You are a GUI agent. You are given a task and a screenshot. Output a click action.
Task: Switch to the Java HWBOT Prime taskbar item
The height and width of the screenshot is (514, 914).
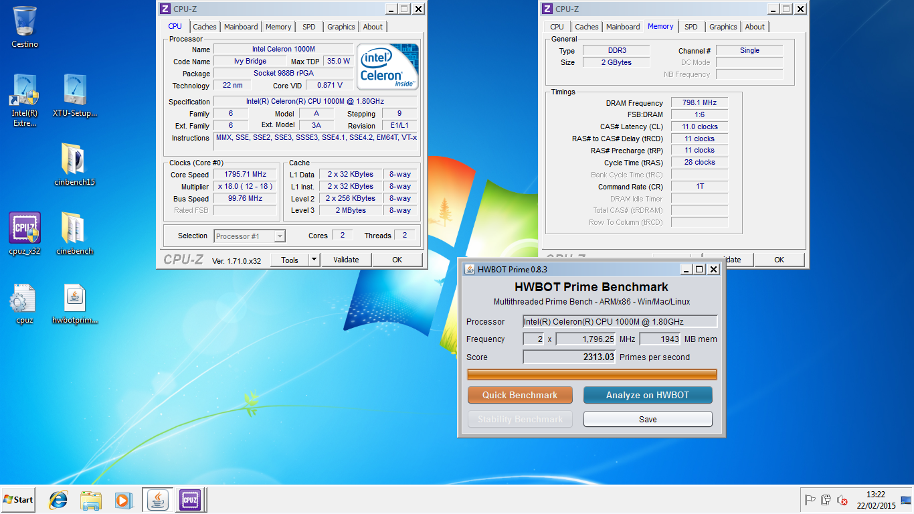point(158,499)
